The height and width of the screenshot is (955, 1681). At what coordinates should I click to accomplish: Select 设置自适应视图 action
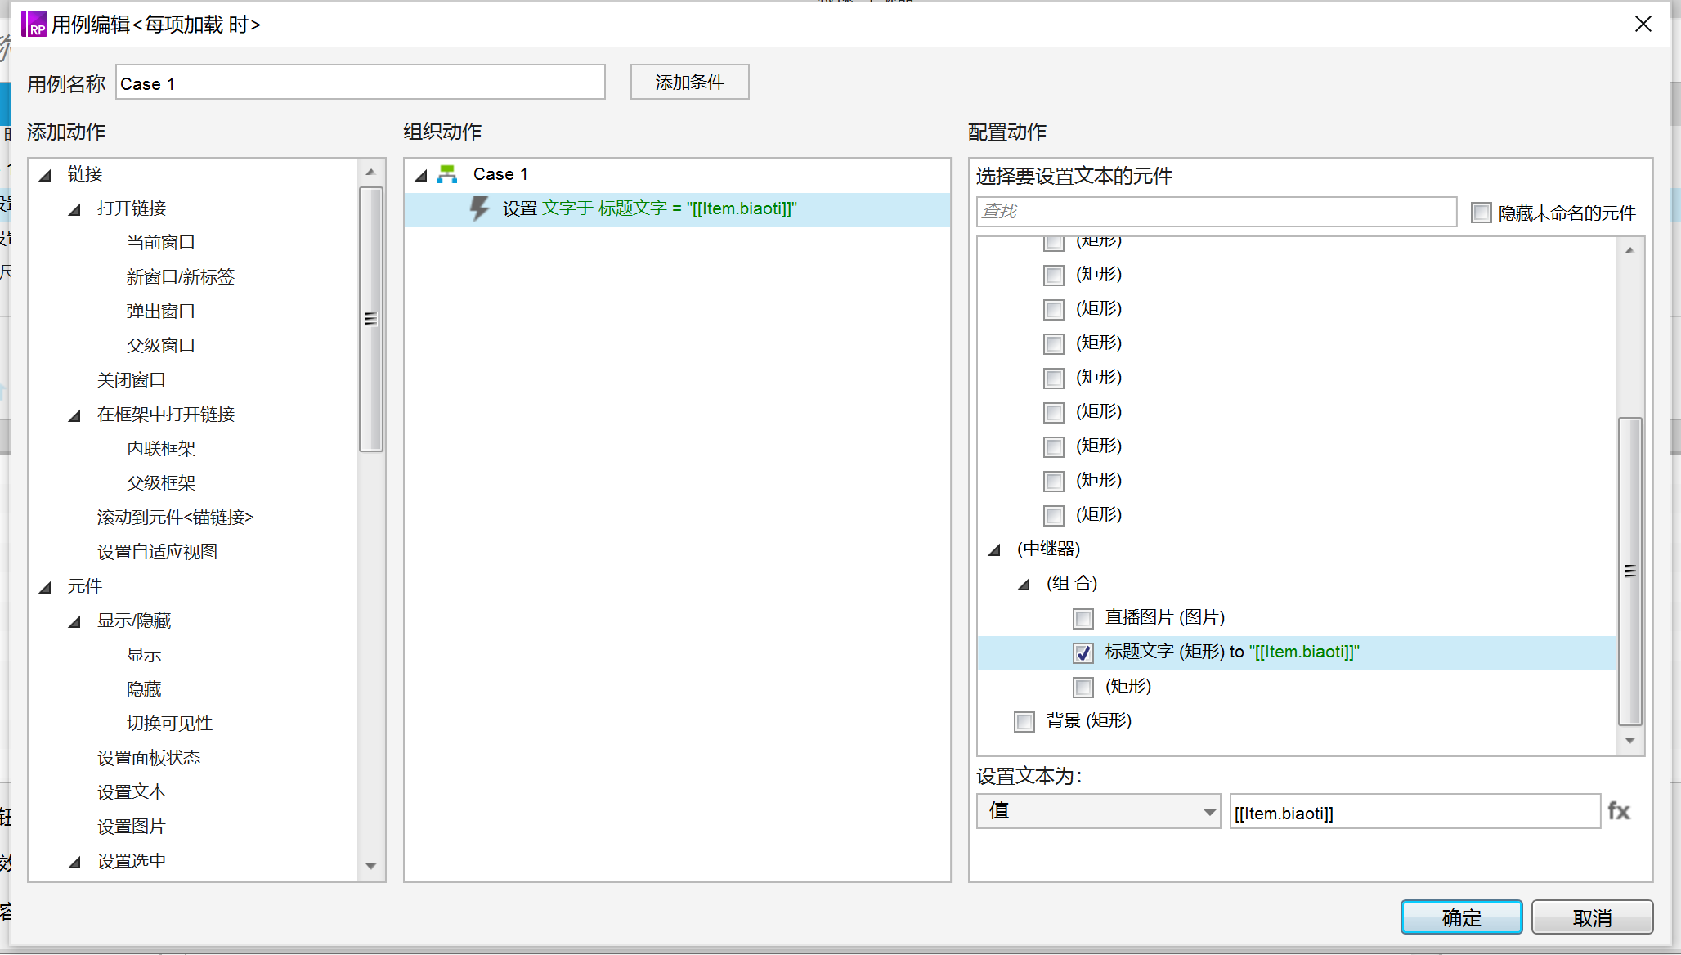(x=158, y=552)
